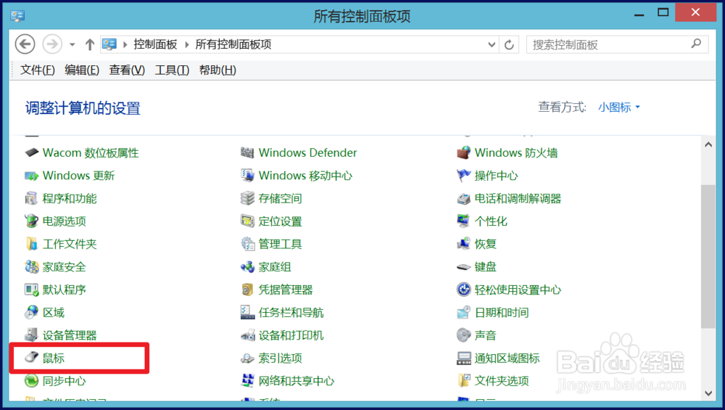Open the window system menu icon in title bar
Viewport: 725px width, 410px height.
(x=17, y=16)
